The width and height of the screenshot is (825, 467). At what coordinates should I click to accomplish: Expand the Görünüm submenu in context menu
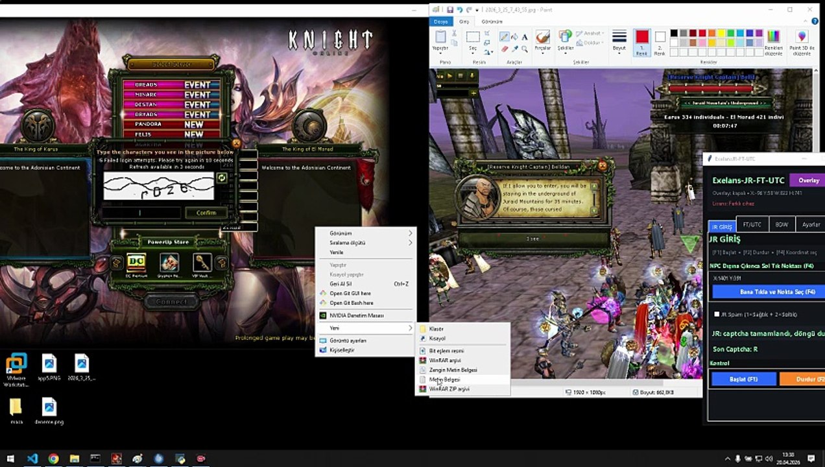click(x=365, y=233)
